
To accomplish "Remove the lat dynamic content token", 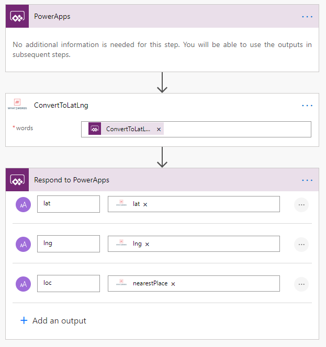I will (145, 204).
